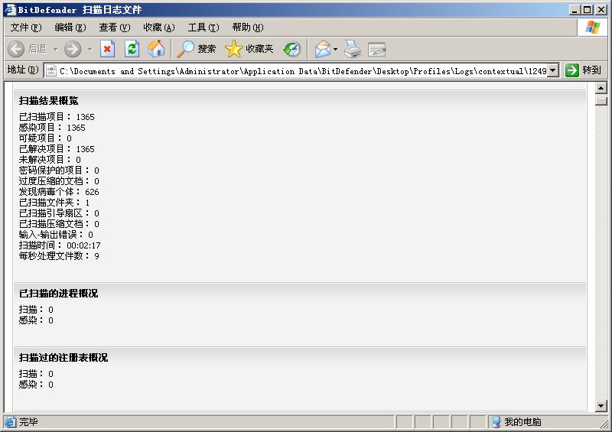Viewport: 612px width, 432px height.
Task: Click the 输入-输出错误: 0 line
Action: (x=56, y=235)
